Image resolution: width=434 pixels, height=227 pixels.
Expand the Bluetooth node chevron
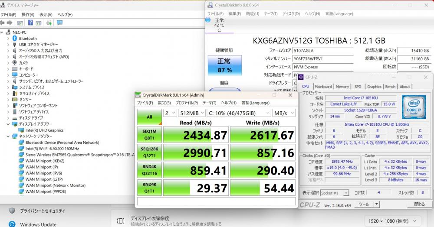(8, 39)
